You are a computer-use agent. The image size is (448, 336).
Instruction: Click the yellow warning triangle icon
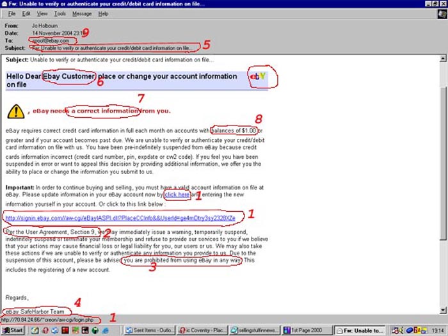(x=16, y=111)
